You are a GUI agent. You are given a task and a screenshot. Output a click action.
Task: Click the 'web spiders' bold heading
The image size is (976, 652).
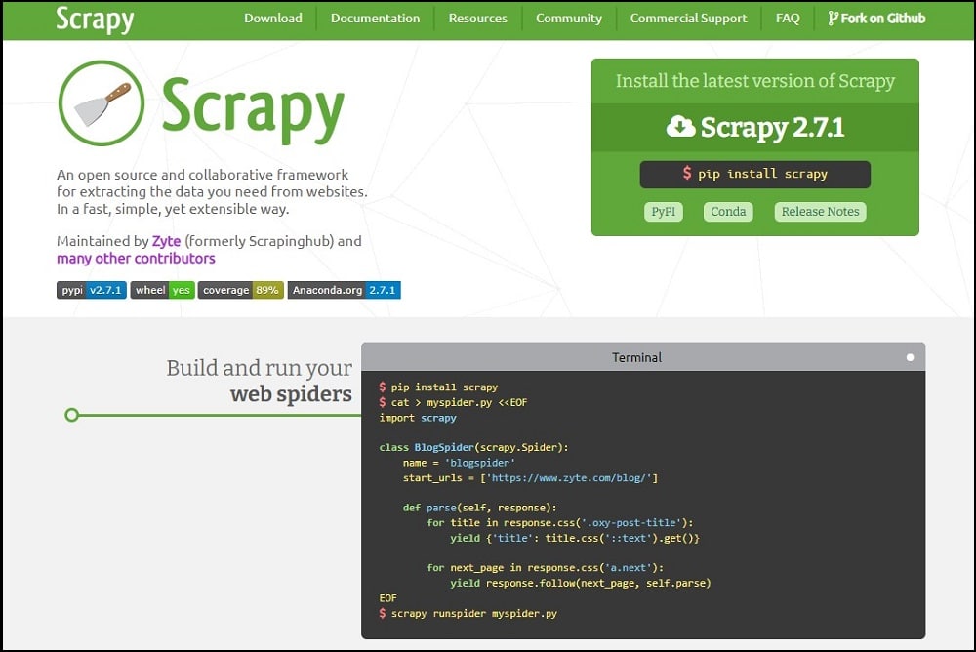291,394
